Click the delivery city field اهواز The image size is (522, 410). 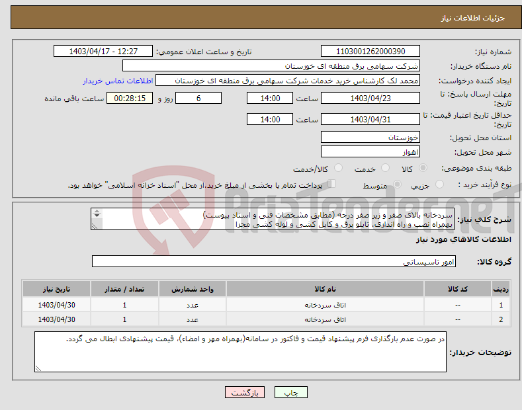coord(370,151)
